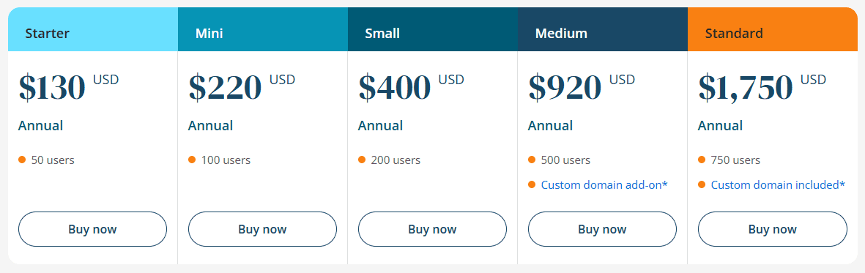Select the Standard plan header

pos(772,29)
